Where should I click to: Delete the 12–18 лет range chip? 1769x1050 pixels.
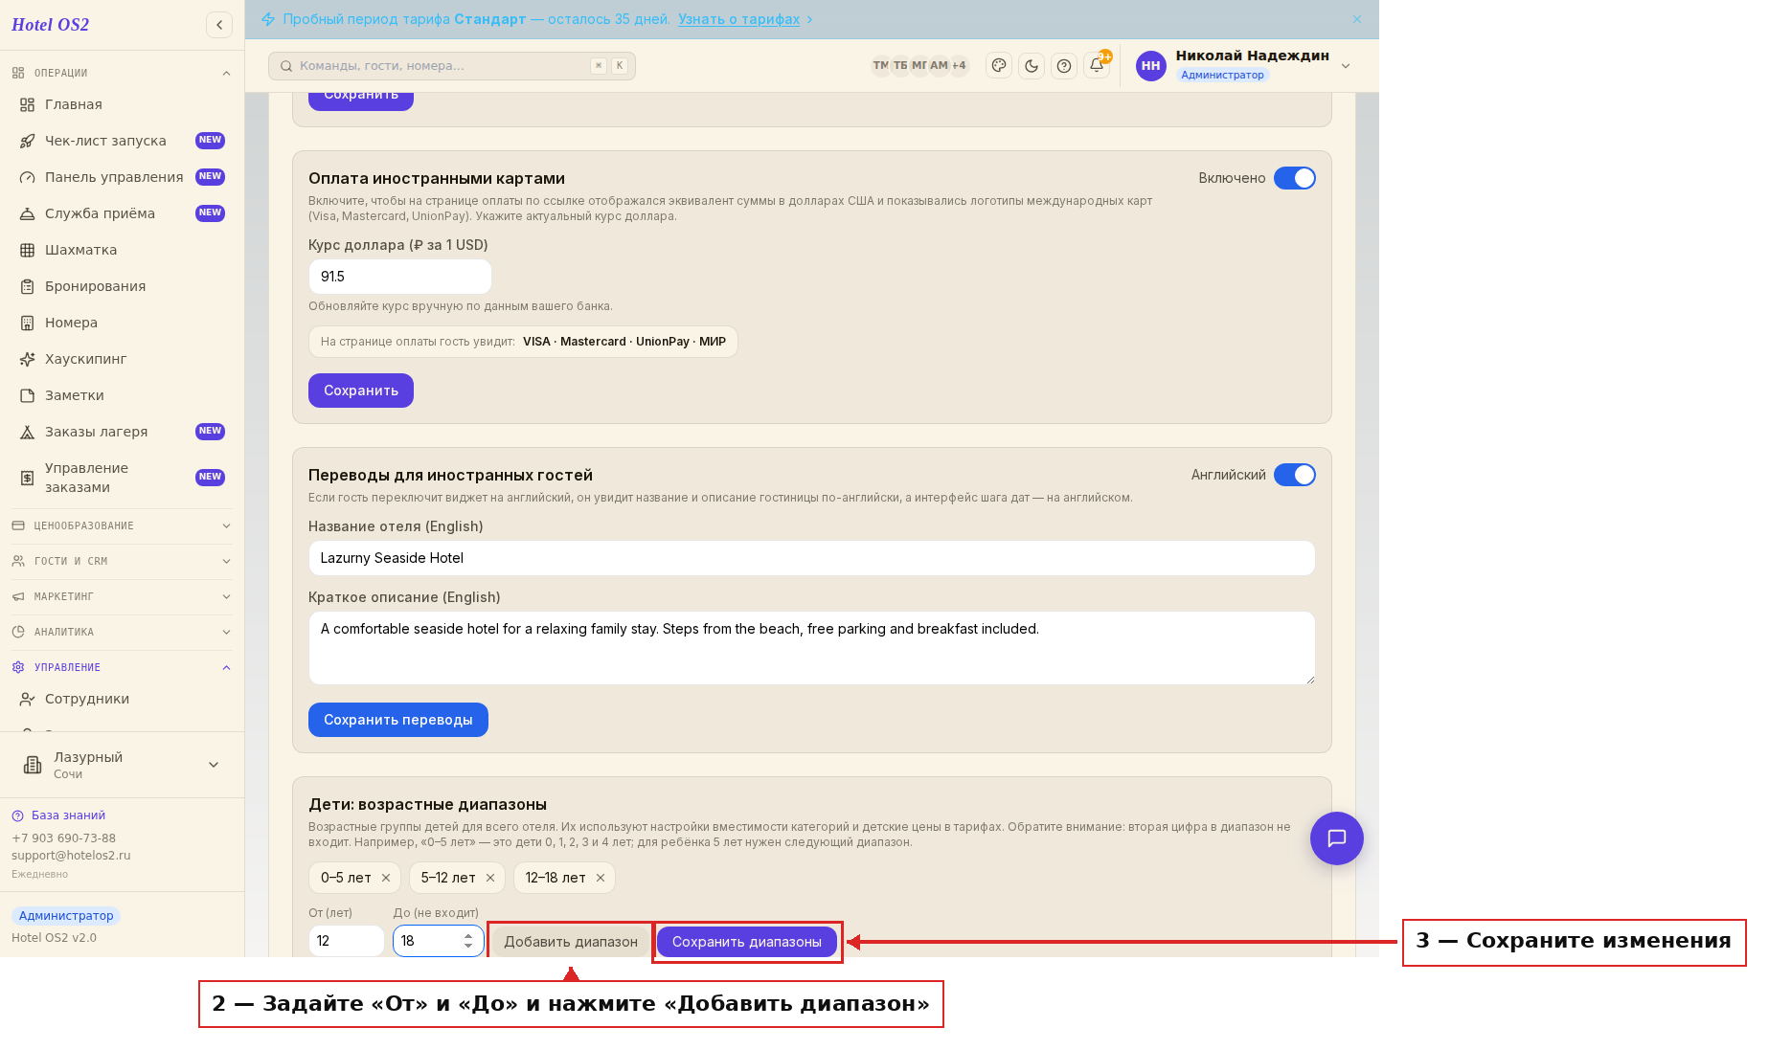pos(601,878)
